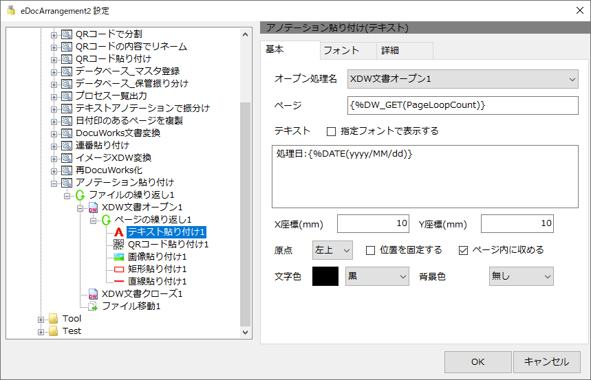Click the DW document icon for XDW文書オープン1
Viewport: 591px width, 380px height.
click(93, 208)
